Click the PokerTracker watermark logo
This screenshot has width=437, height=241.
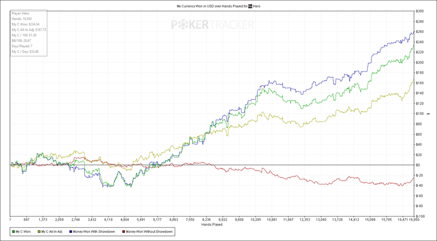click(212, 24)
